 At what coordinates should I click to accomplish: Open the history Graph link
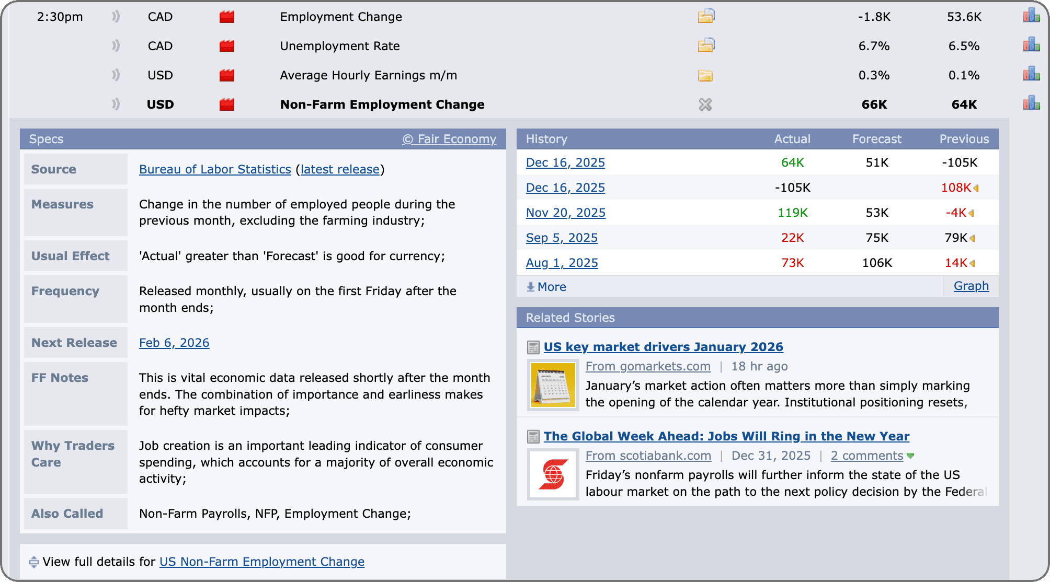971,286
